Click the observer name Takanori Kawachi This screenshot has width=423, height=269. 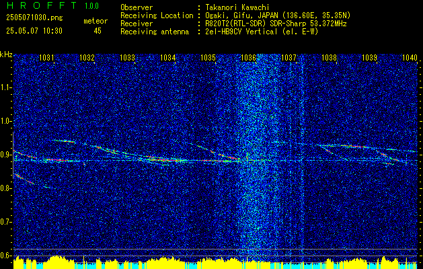click(237, 7)
